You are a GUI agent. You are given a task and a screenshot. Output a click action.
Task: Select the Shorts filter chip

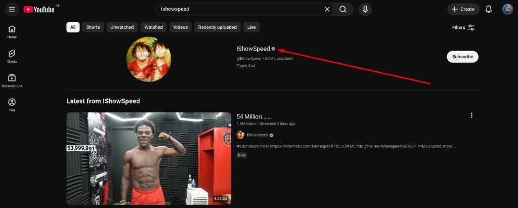(93, 27)
